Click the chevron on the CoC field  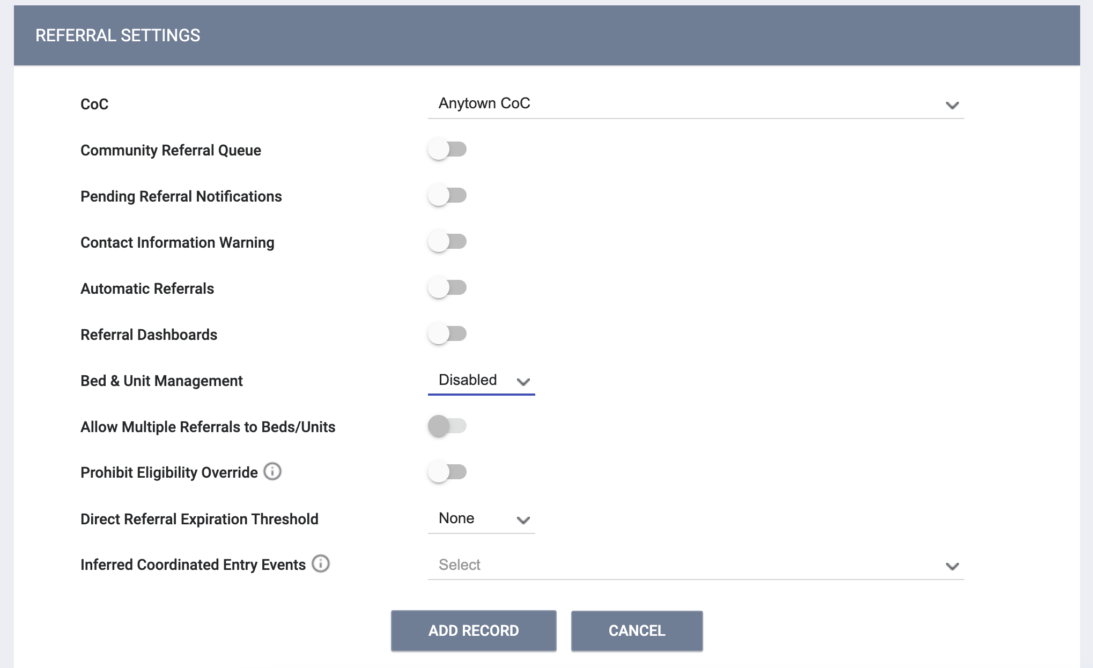tap(952, 105)
